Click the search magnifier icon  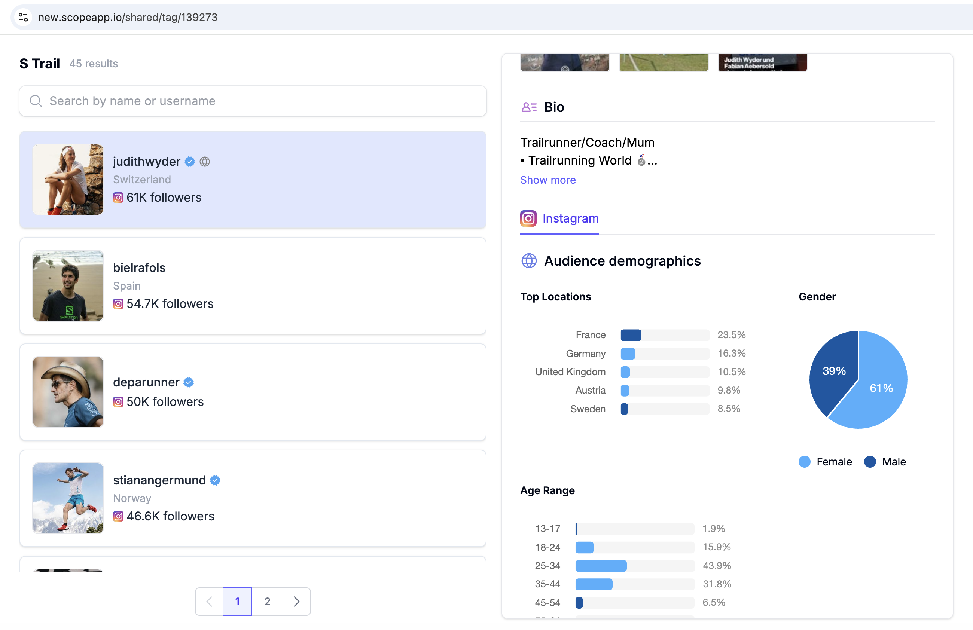pos(36,101)
